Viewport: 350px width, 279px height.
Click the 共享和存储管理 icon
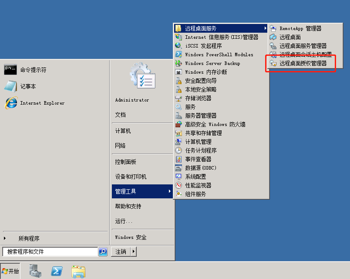178,133
